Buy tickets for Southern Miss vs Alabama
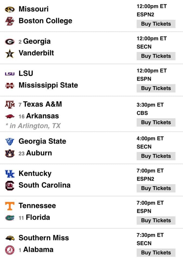The image size is (183, 260). click(x=156, y=253)
